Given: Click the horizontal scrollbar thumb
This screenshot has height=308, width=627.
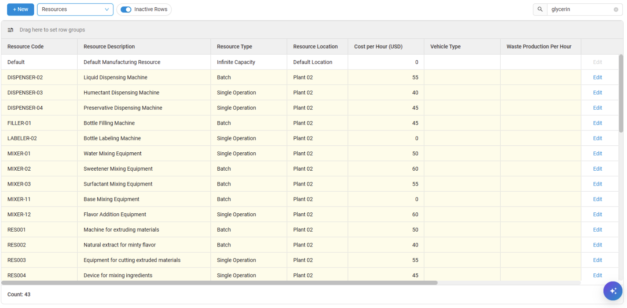Looking at the screenshot, I should coord(219,282).
